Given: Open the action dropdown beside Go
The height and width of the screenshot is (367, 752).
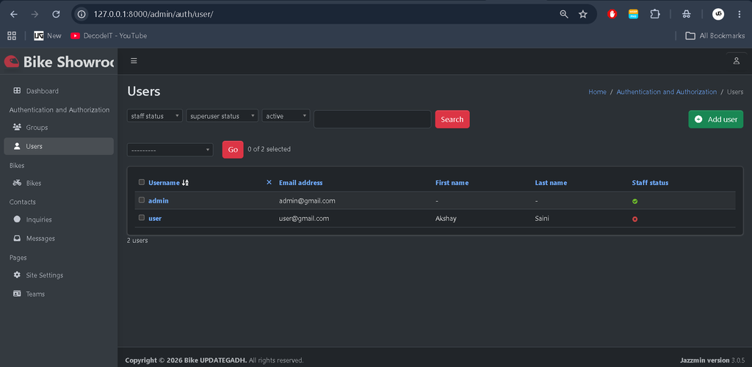Looking at the screenshot, I should pyautogui.click(x=170, y=150).
